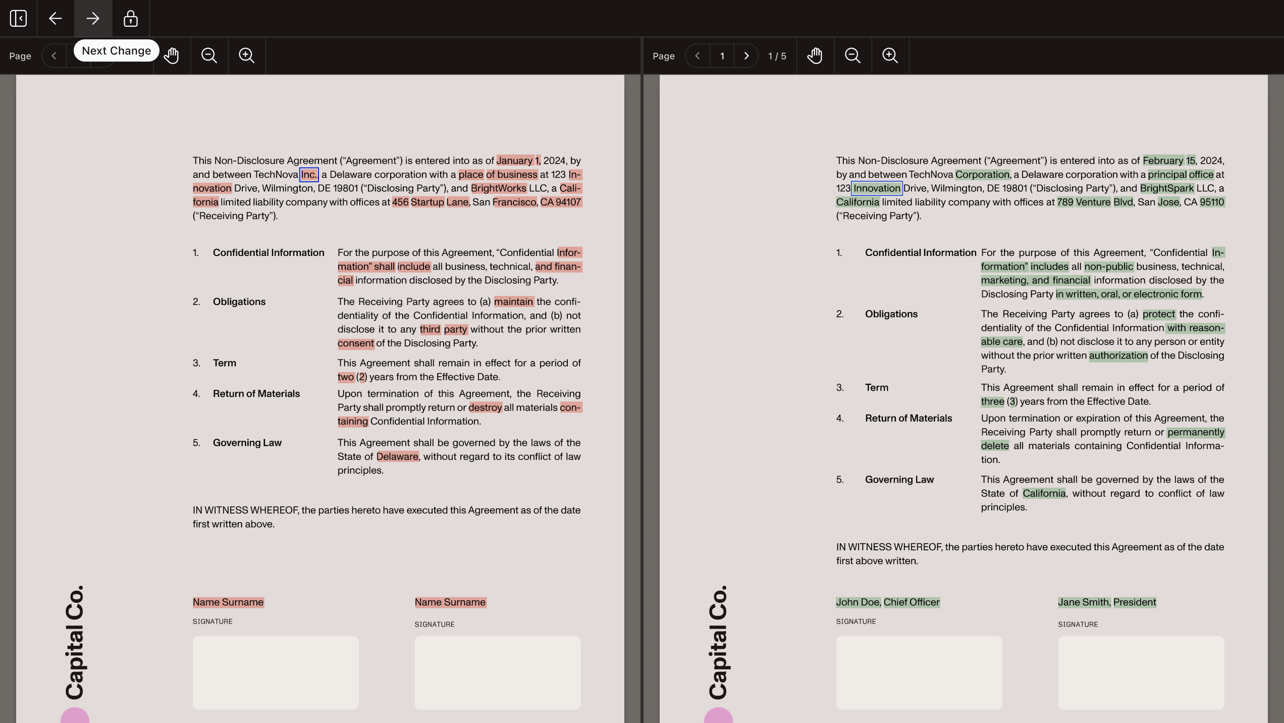Click the previous page chevron on the left toolbar

click(x=54, y=56)
